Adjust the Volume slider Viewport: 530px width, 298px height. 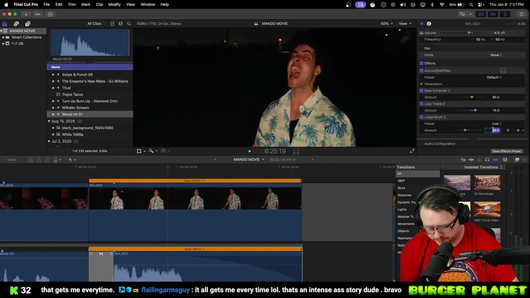[x=469, y=33]
